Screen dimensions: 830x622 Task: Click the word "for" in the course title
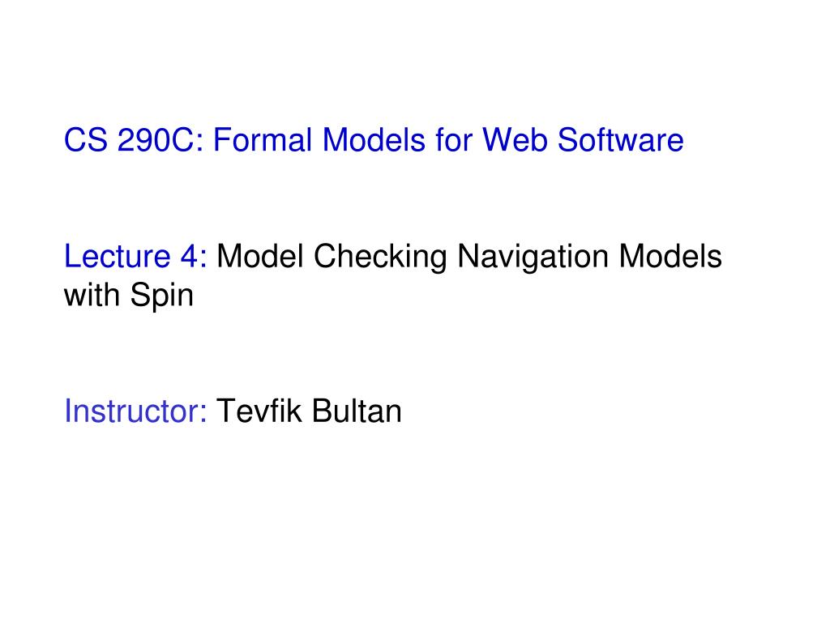454,140
